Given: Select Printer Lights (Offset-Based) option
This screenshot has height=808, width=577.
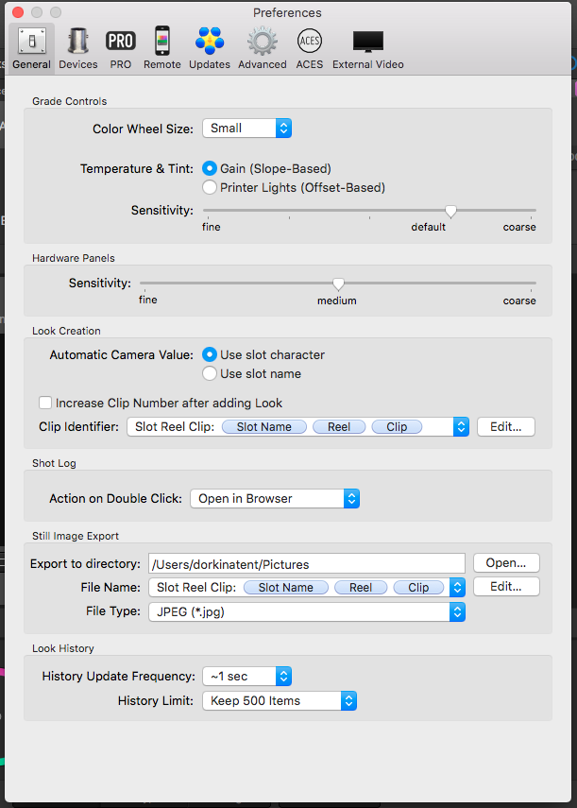Looking at the screenshot, I should [x=210, y=187].
